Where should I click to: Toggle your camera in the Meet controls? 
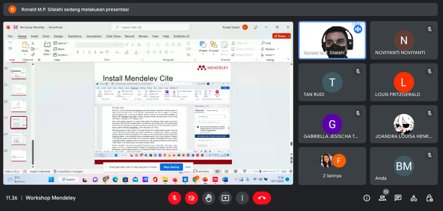coord(191,198)
